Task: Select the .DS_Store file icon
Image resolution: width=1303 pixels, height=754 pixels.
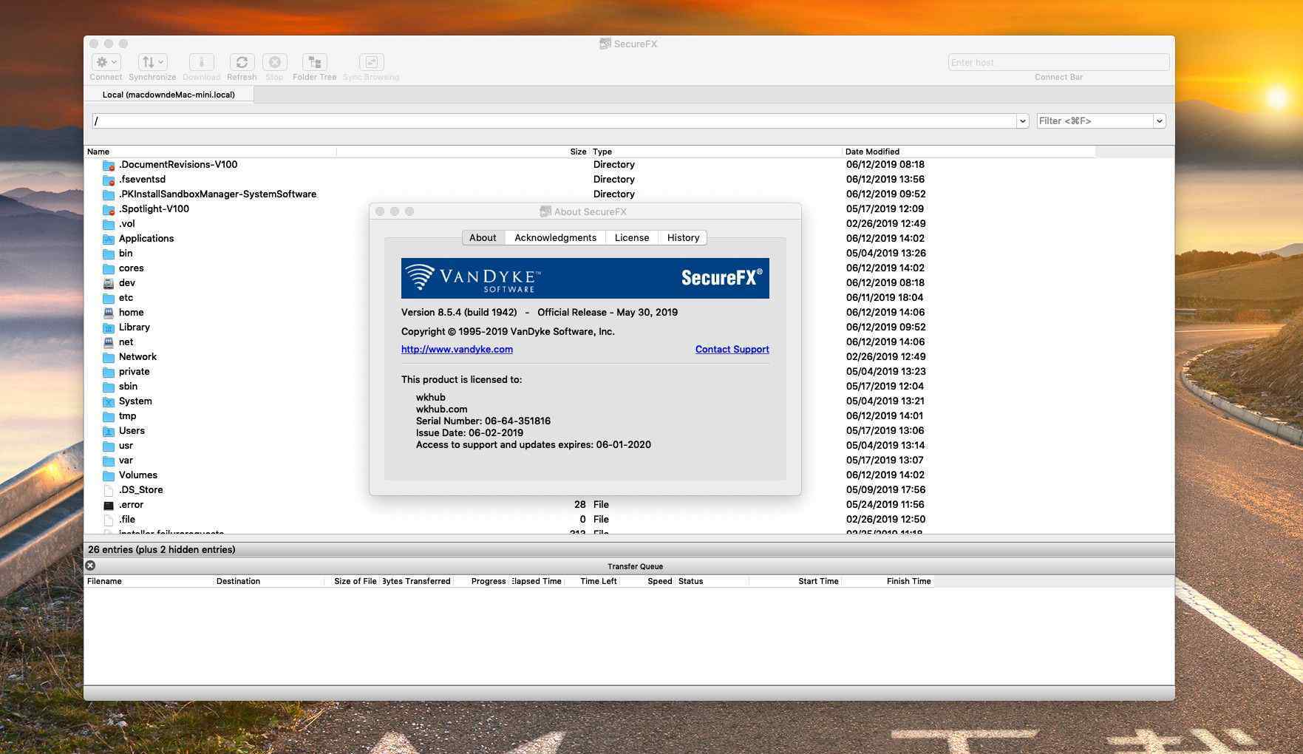Action: pos(109,490)
